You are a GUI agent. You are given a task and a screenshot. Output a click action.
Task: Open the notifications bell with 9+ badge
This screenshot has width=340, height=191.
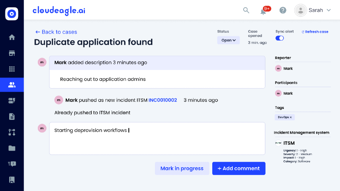pos(264,11)
